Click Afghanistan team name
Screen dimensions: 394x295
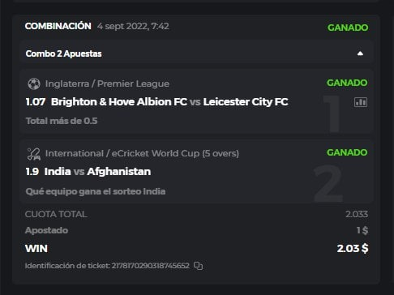(x=119, y=172)
